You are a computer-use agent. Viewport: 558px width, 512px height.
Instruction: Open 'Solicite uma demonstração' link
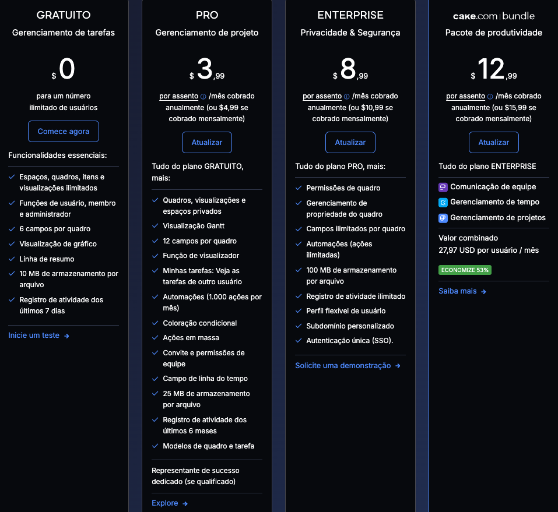pos(343,365)
